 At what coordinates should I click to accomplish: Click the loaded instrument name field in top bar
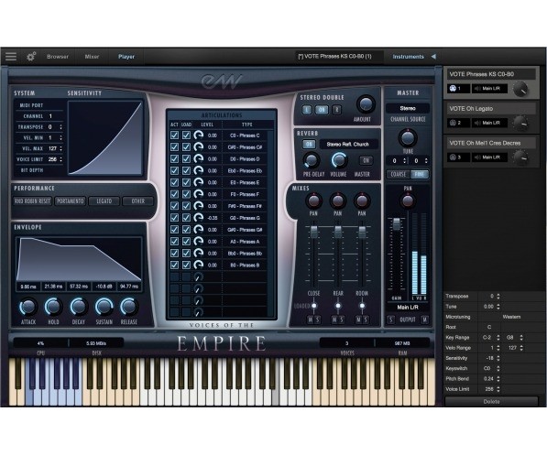pos(338,56)
